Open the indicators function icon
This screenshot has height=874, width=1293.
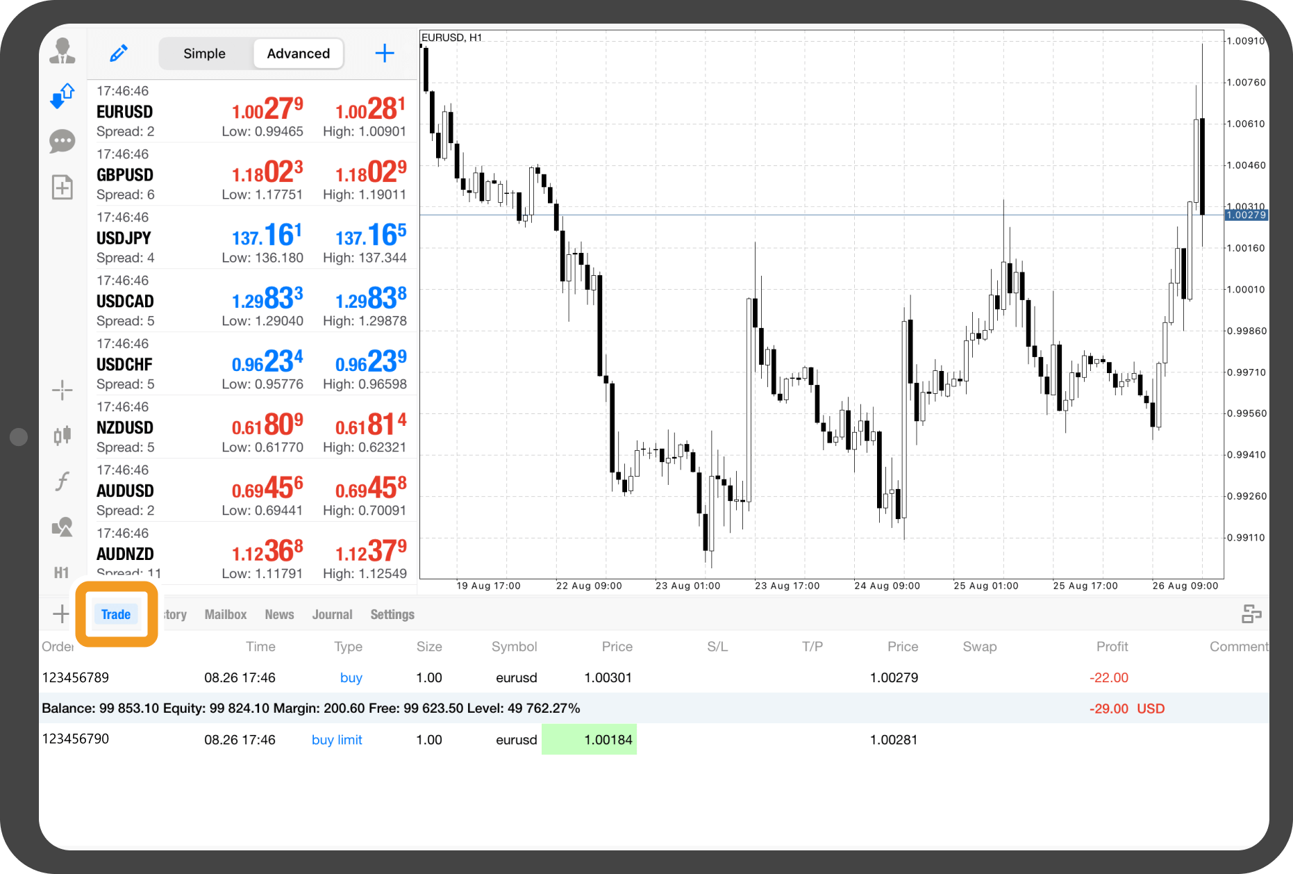coord(62,481)
